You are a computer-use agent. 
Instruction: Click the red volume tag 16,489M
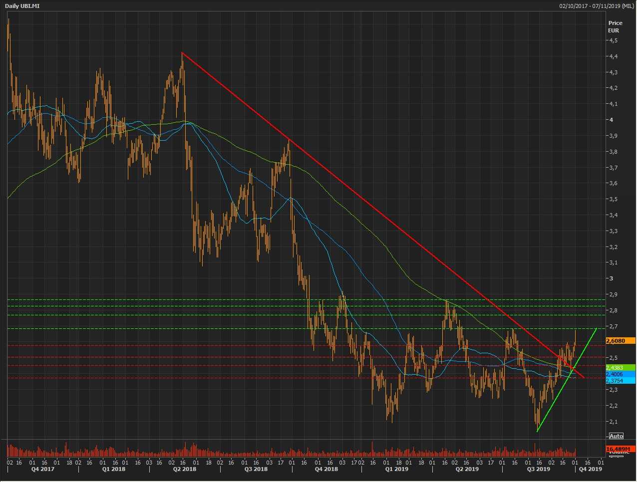click(621, 449)
